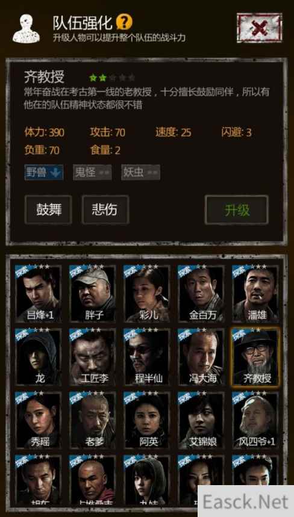
Task: Click the orange question mark help icon
Action: [124, 22]
